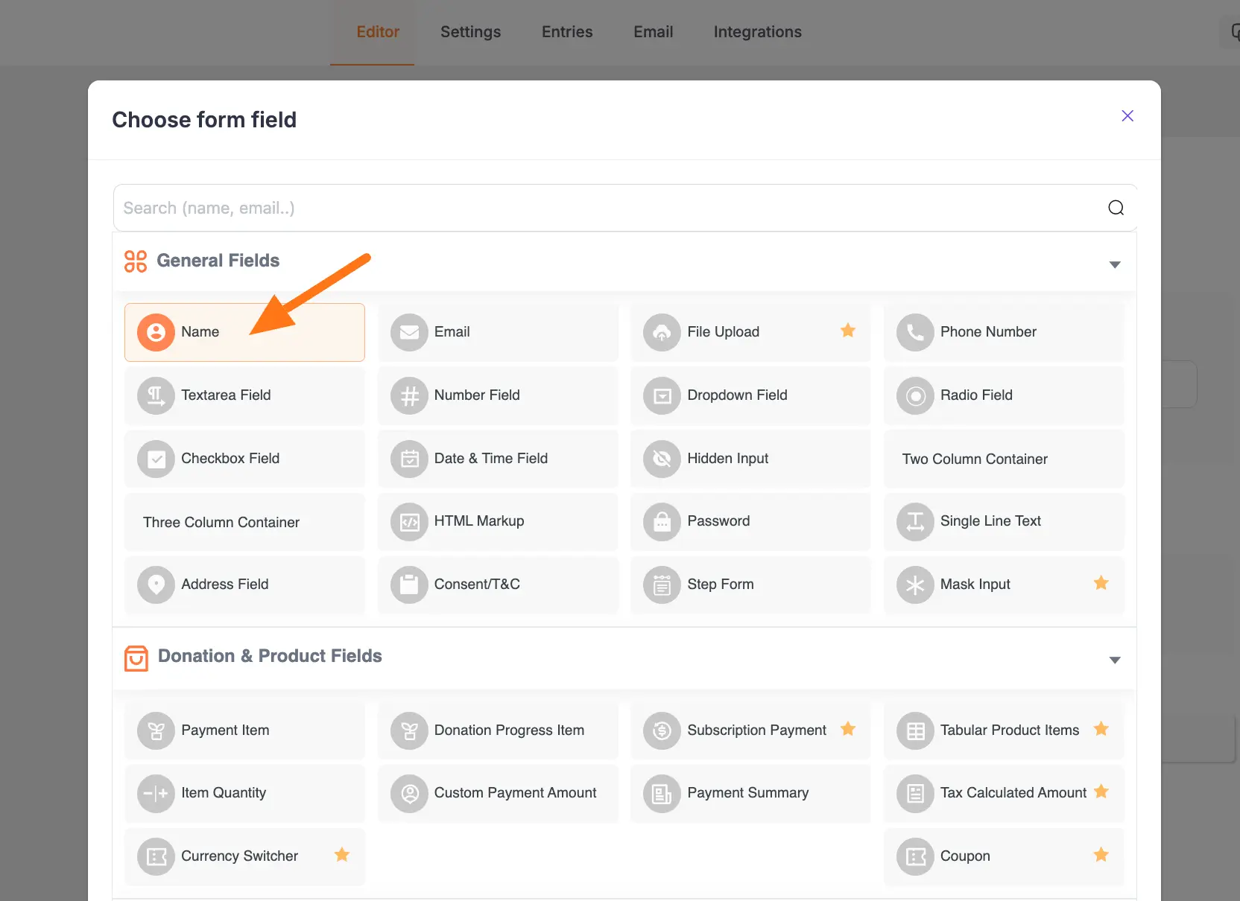
Task: Collapse Donation & Product Fields section
Action: (x=1115, y=660)
